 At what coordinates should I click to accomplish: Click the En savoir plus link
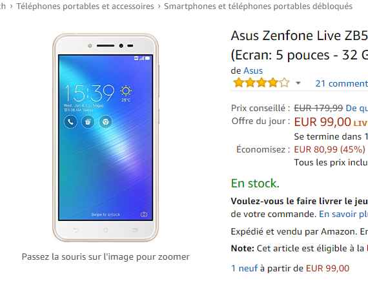coord(343,214)
